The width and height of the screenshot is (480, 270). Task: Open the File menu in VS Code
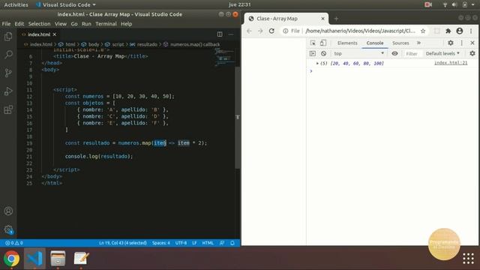[x=6, y=24]
